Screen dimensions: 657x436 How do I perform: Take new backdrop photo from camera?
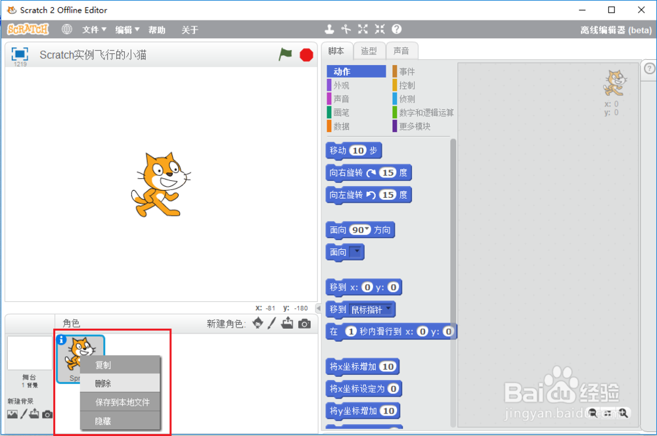pyautogui.click(x=47, y=414)
